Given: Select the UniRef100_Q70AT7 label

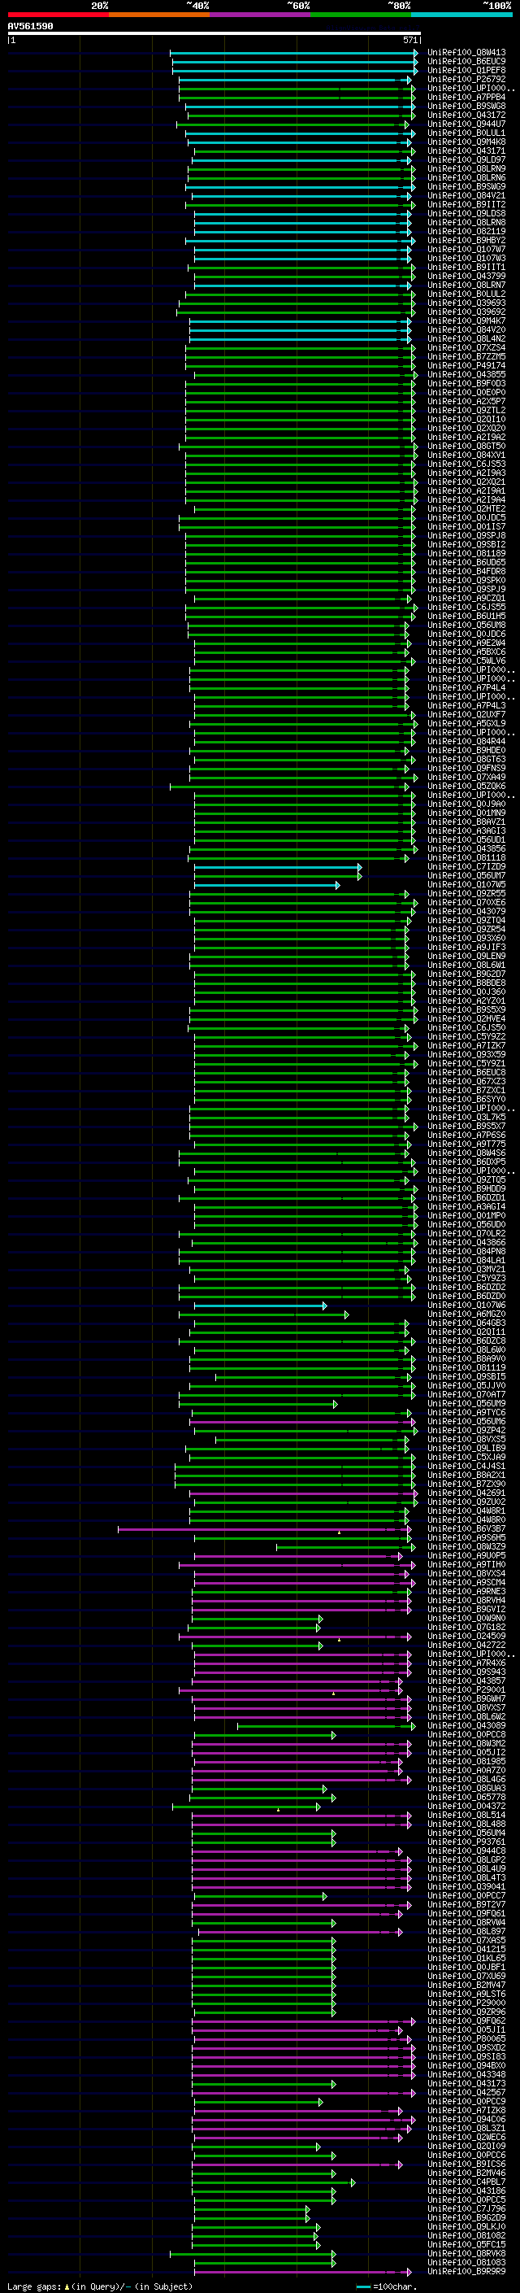Looking at the screenshot, I should (x=466, y=1395).
